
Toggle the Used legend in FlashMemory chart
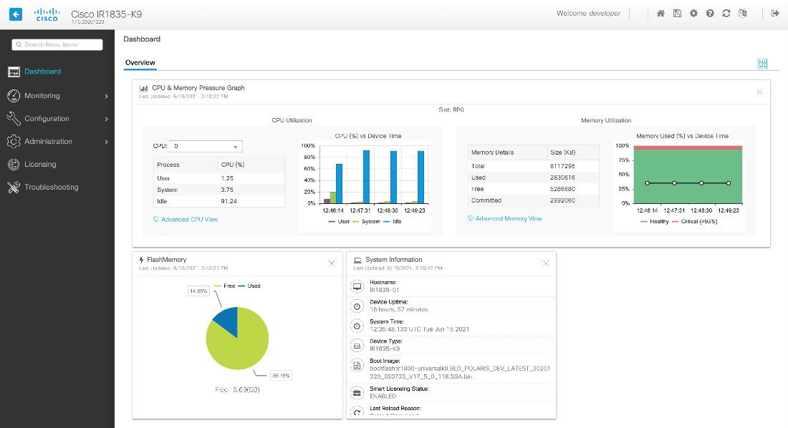tap(254, 286)
